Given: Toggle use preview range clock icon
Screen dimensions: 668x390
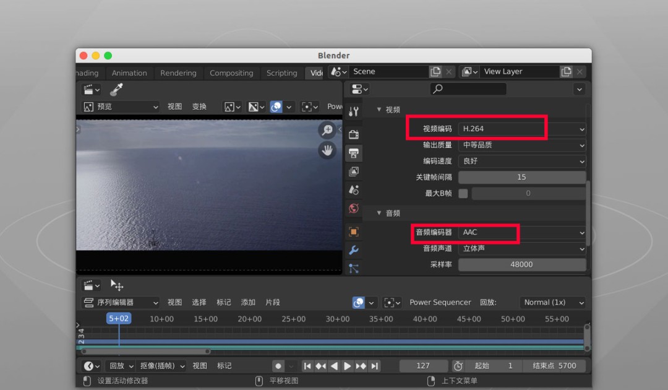Looking at the screenshot, I should pyautogui.click(x=458, y=366).
